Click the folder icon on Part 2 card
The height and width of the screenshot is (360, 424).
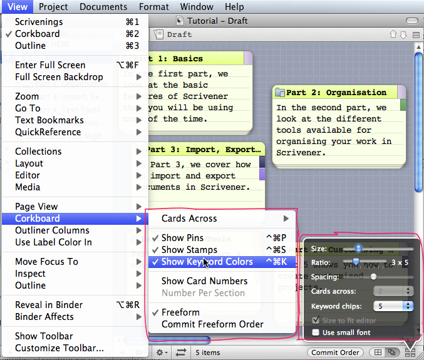coord(280,93)
